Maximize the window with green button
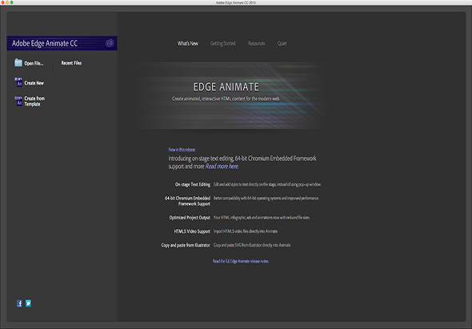Screen dimensions: 472x329 tap(12, 2)
